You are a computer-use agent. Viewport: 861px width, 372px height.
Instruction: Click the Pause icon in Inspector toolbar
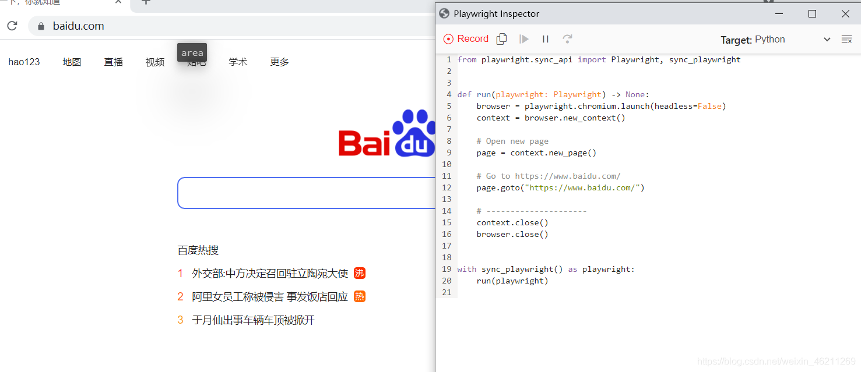[546, 39]
